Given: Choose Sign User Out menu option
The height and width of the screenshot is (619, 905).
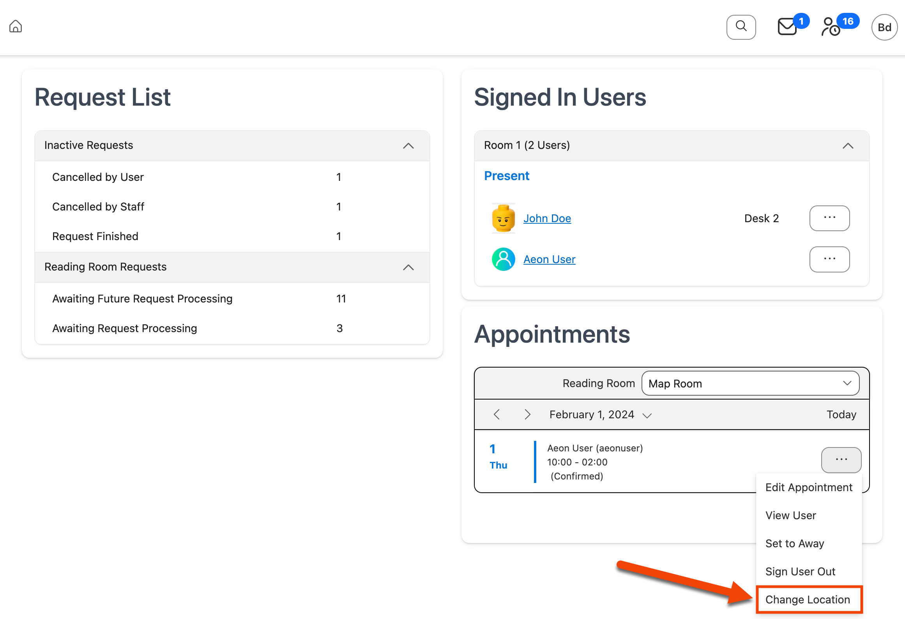Looking at the screenshot, I should click(x=800, y=571).
